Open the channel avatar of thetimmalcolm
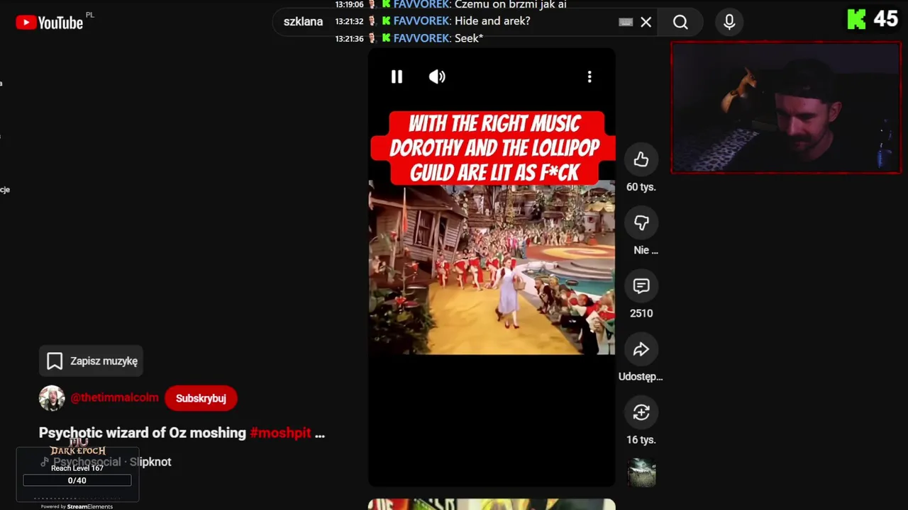The image size is (908, 510). (52, 398)
